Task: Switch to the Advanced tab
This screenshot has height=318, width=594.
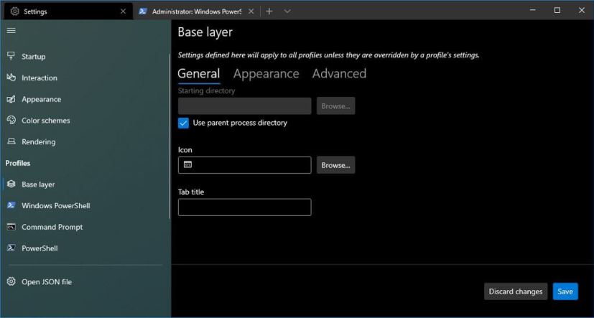Action: (x=339, y=73)
